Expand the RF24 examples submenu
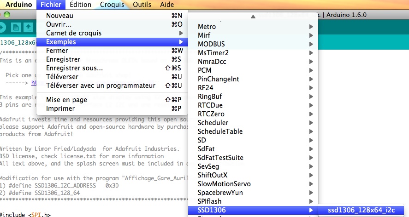 253,88
